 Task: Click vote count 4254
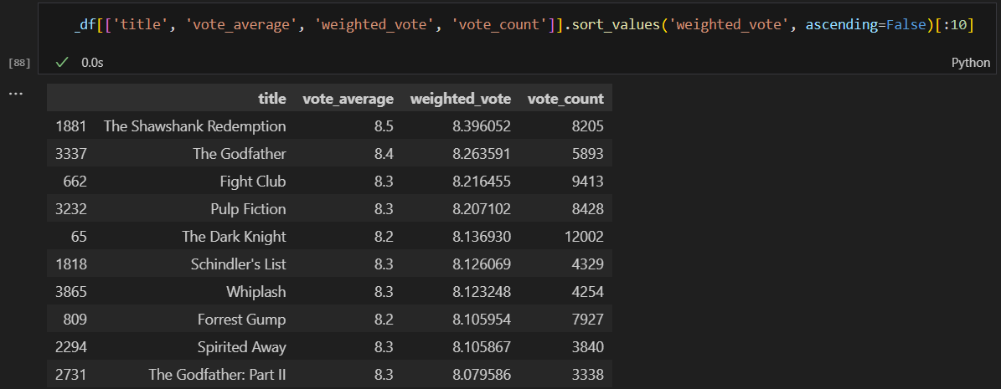588,291
